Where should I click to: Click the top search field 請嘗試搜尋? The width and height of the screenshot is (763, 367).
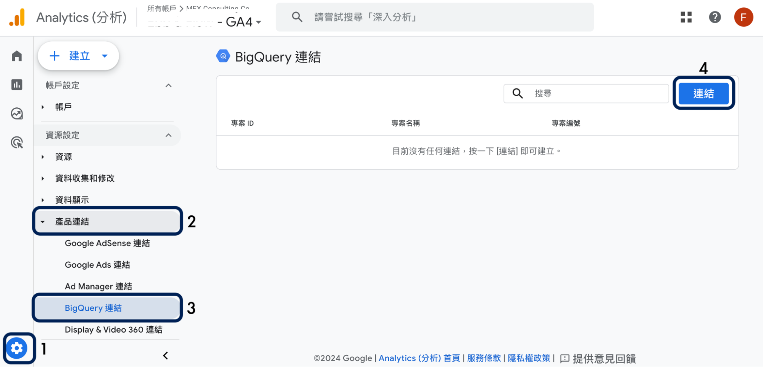pyautogui.click(x=434, y=17)
